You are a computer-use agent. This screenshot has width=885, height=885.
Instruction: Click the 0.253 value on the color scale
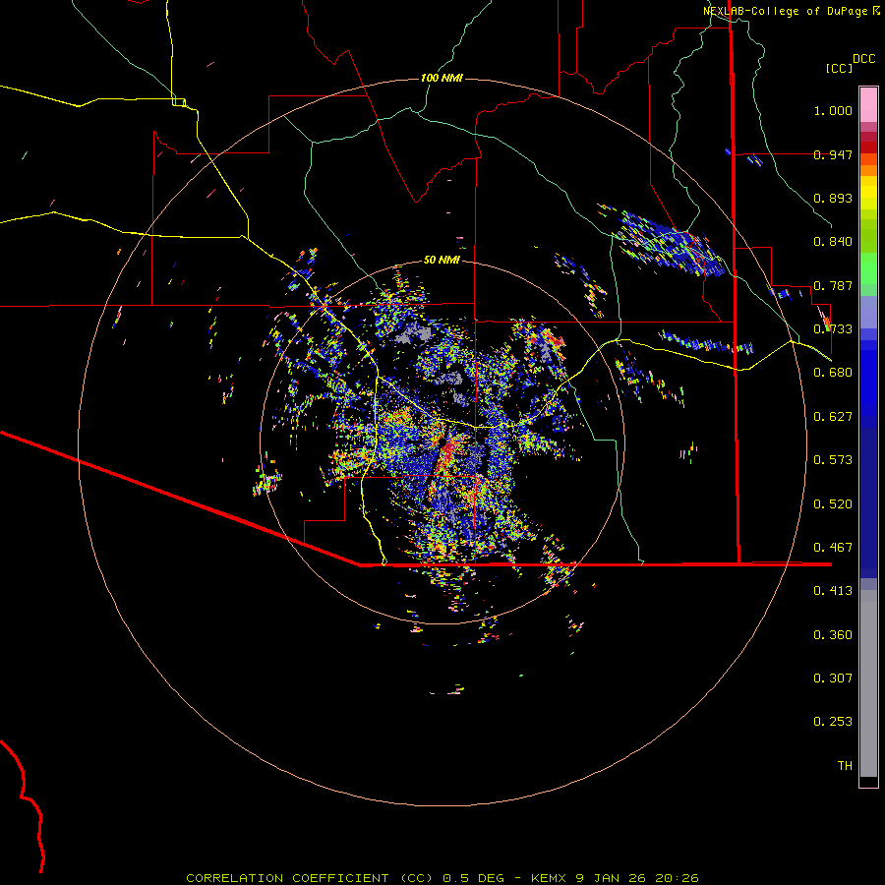pyautogui.click(x=833, y=722)
